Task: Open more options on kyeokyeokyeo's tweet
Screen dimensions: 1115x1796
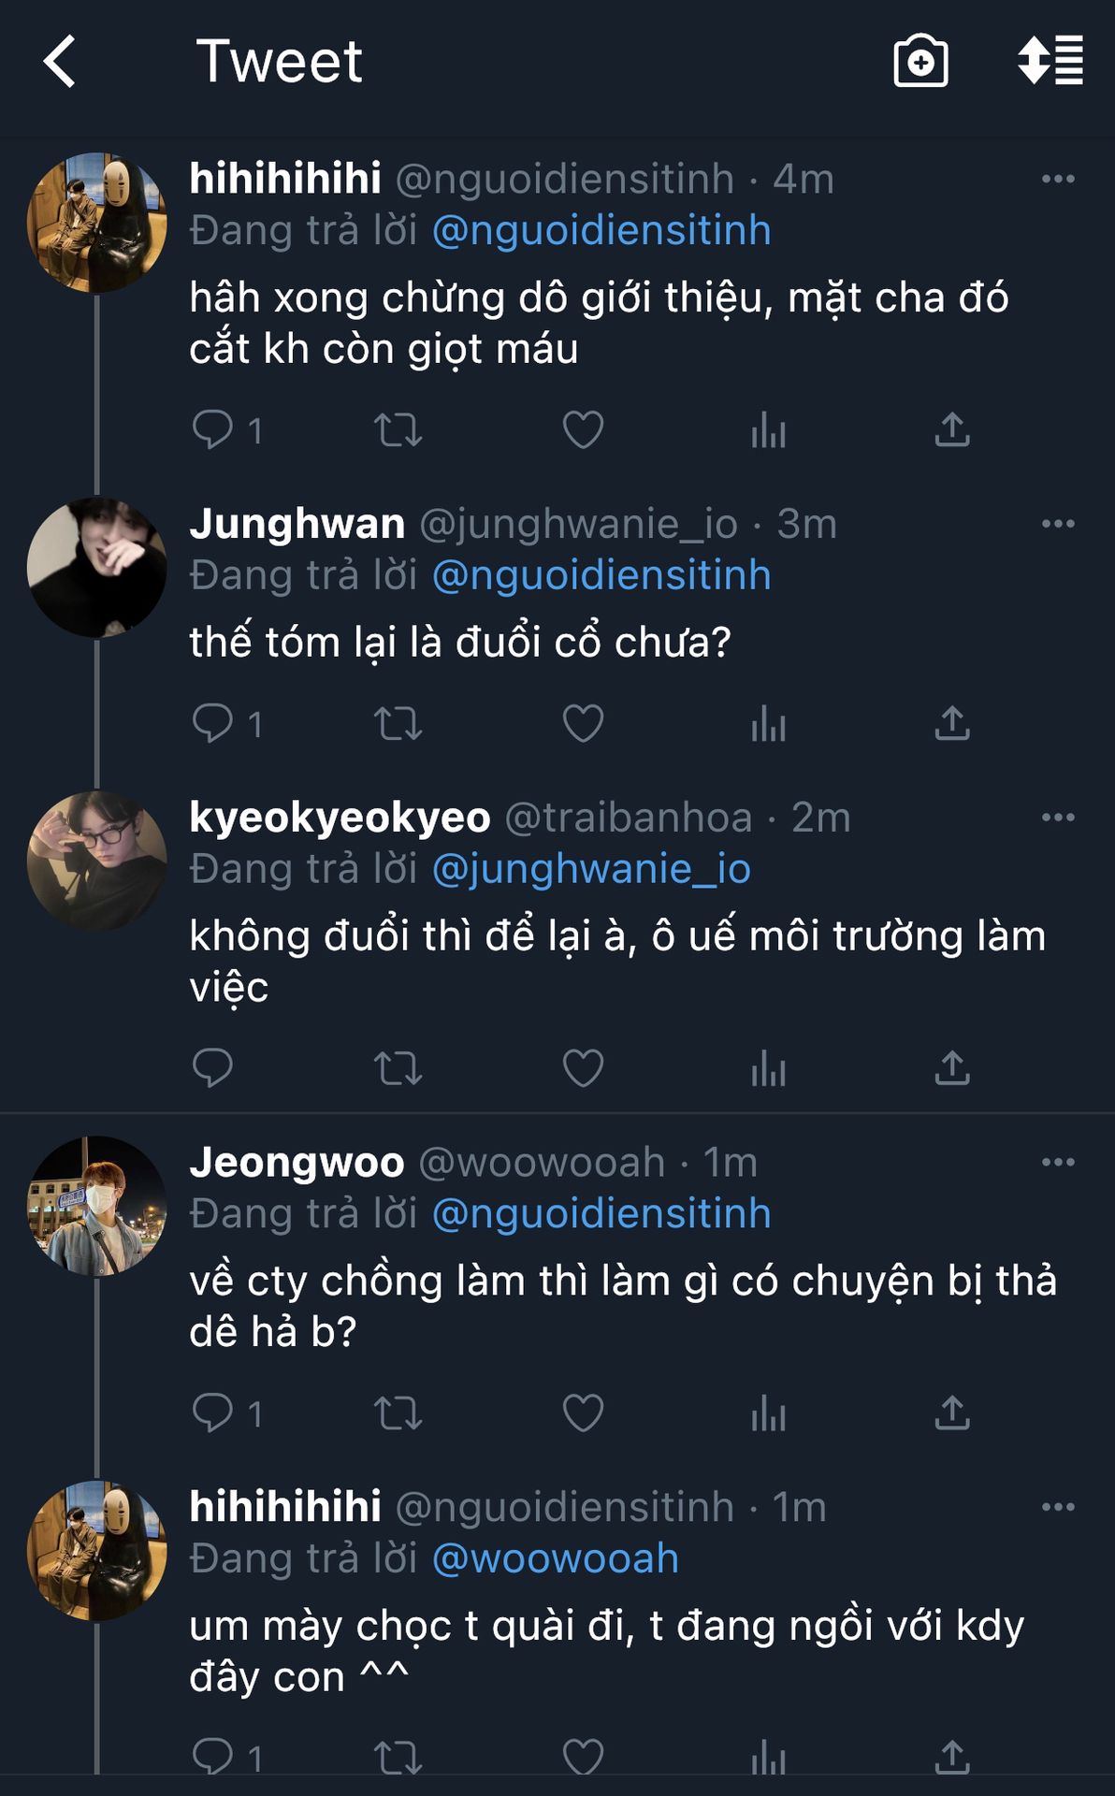Action: 1058,818
